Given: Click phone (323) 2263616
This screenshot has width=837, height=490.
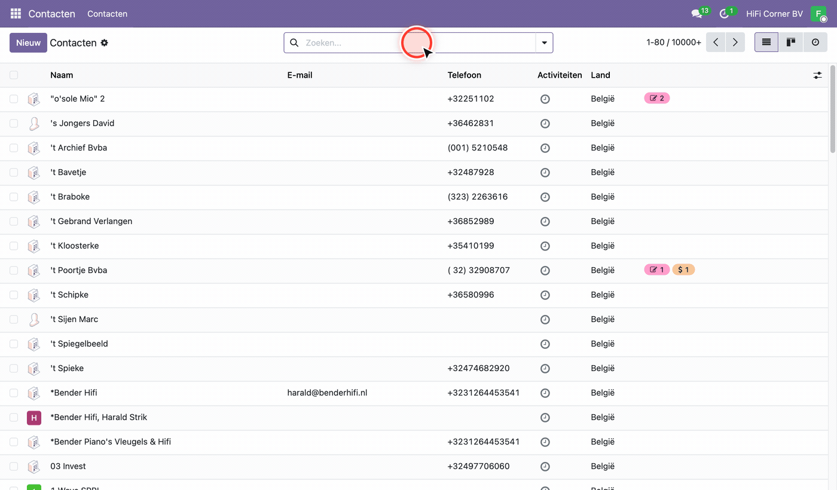Looking at the screenshot, I should tap(478, 197).
